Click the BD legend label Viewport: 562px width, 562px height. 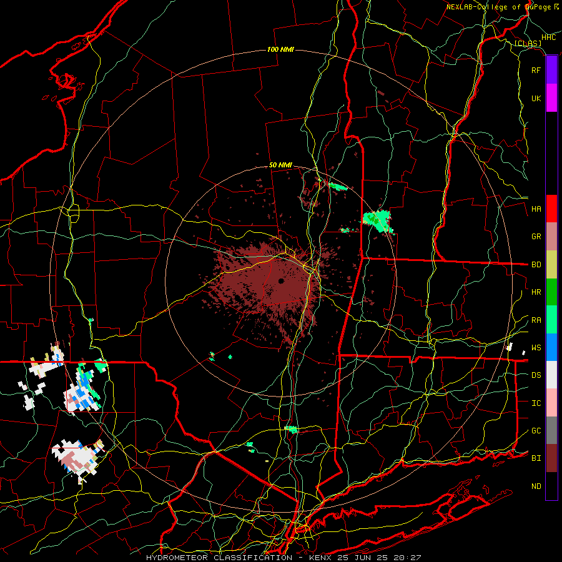pos(536,265)
